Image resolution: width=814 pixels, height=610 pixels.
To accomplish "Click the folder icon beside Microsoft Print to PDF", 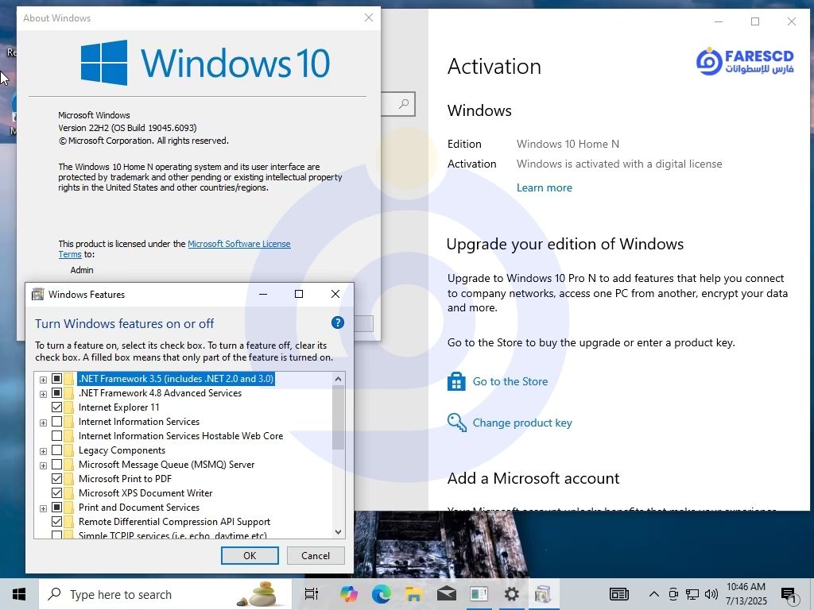I will point(68,479).
